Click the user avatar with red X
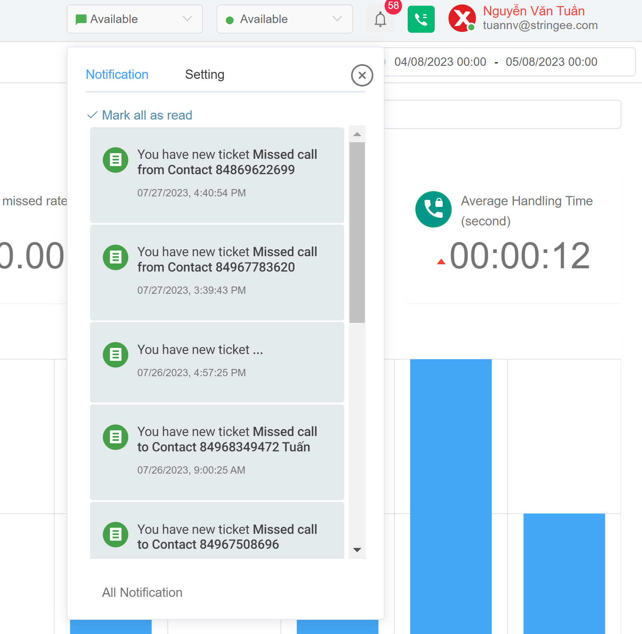 461,19
